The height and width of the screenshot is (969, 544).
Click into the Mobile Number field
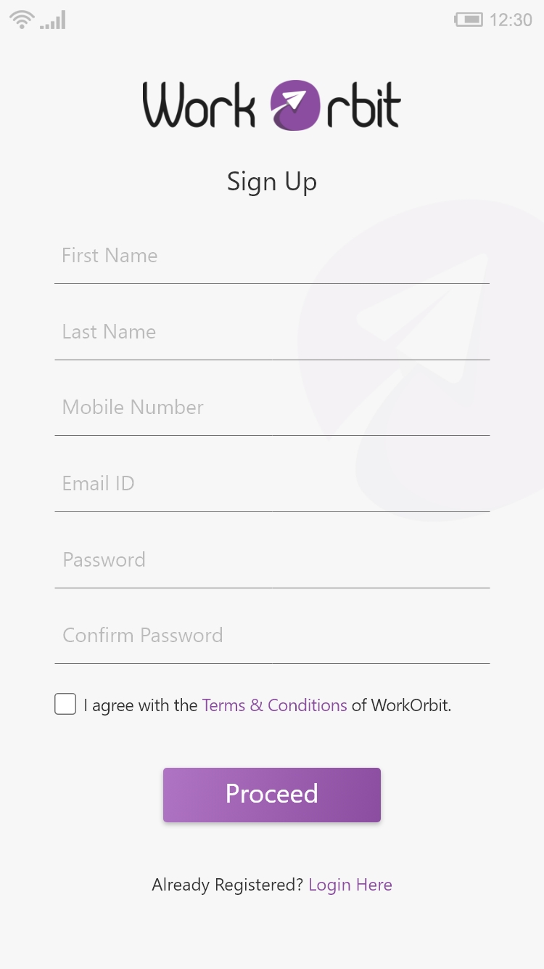click(272, 408)
